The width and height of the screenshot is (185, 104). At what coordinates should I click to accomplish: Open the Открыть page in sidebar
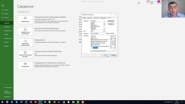[x=5, y=18]
